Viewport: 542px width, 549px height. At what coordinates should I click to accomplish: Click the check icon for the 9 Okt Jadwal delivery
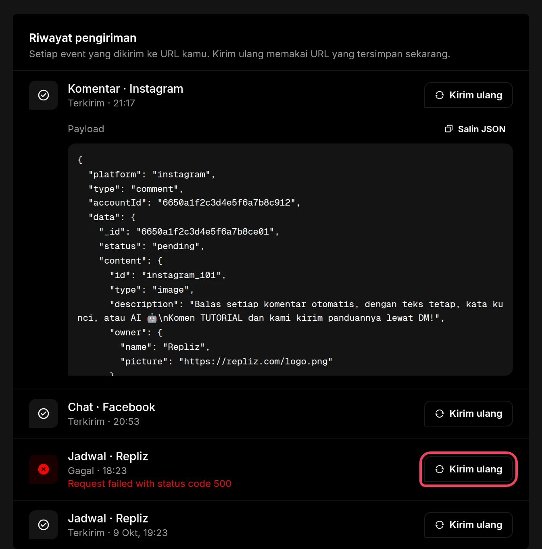tap(44, 525)
